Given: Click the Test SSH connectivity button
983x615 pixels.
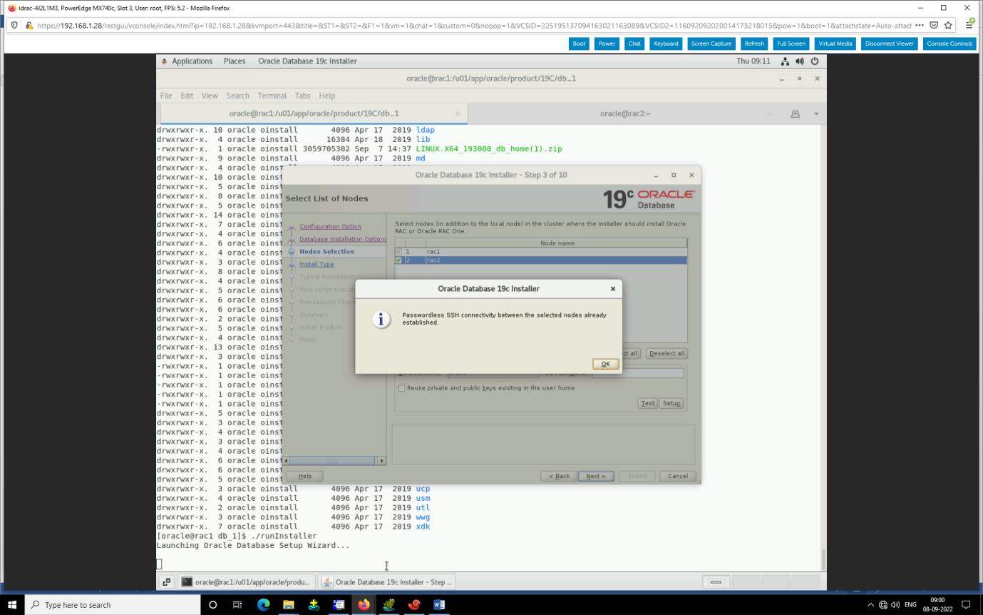Looking at the screenshot, I should [x=647, y=403].
